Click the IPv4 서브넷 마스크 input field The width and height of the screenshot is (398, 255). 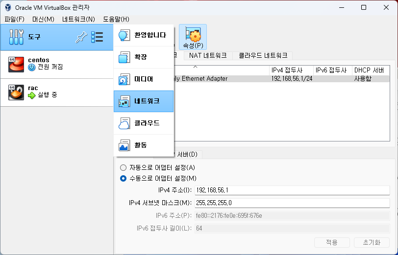coord(292,203)
